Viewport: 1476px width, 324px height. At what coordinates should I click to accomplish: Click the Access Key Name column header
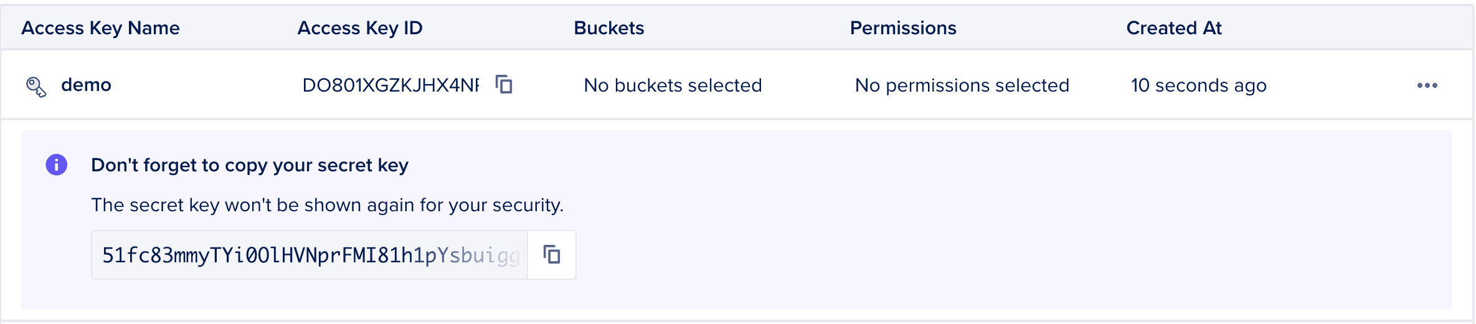pyautogui.click(x=100, y=28)
